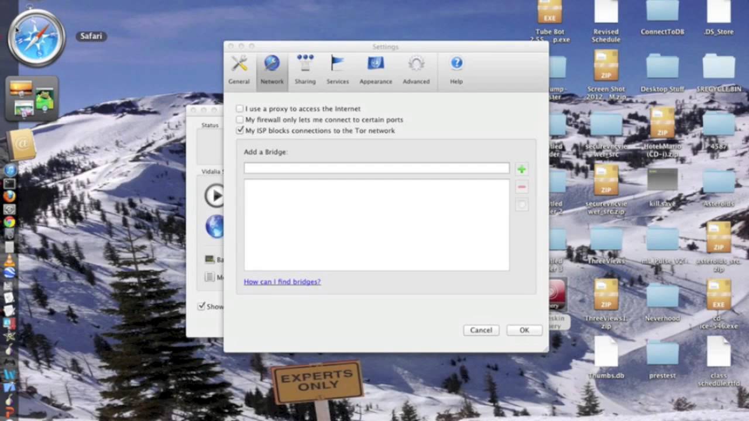
Task: Open 'How can I find bridges?' link
Action: (282, 282)
